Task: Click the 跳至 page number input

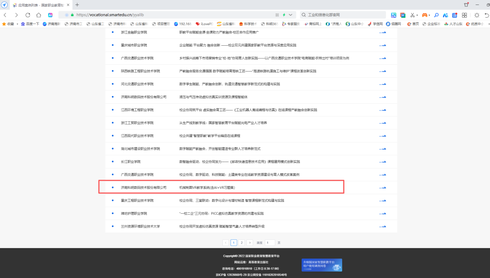Action: (269, 242)
